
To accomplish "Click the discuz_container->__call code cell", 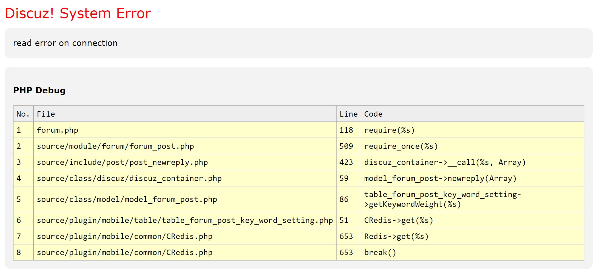I will pos(445,162).
